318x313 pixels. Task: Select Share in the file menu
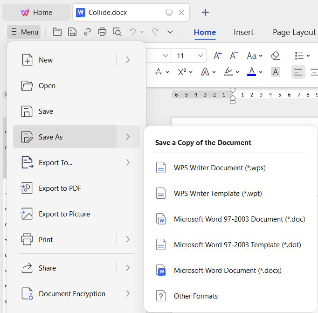65,268
